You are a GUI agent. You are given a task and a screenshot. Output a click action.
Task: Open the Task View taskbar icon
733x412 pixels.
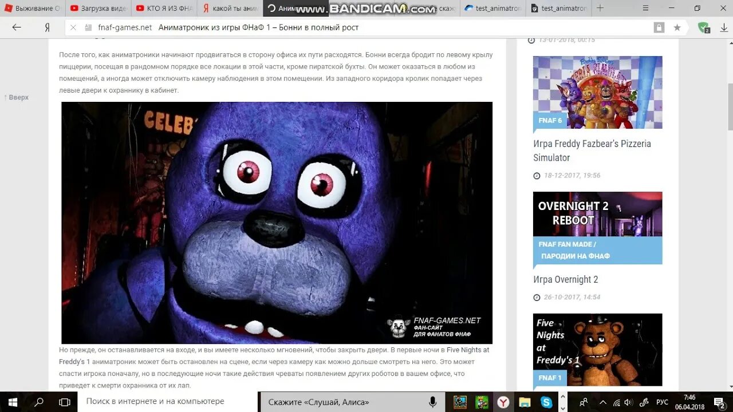65,402
